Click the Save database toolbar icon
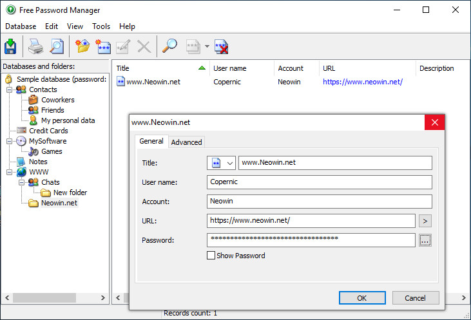 click(11, 46)
